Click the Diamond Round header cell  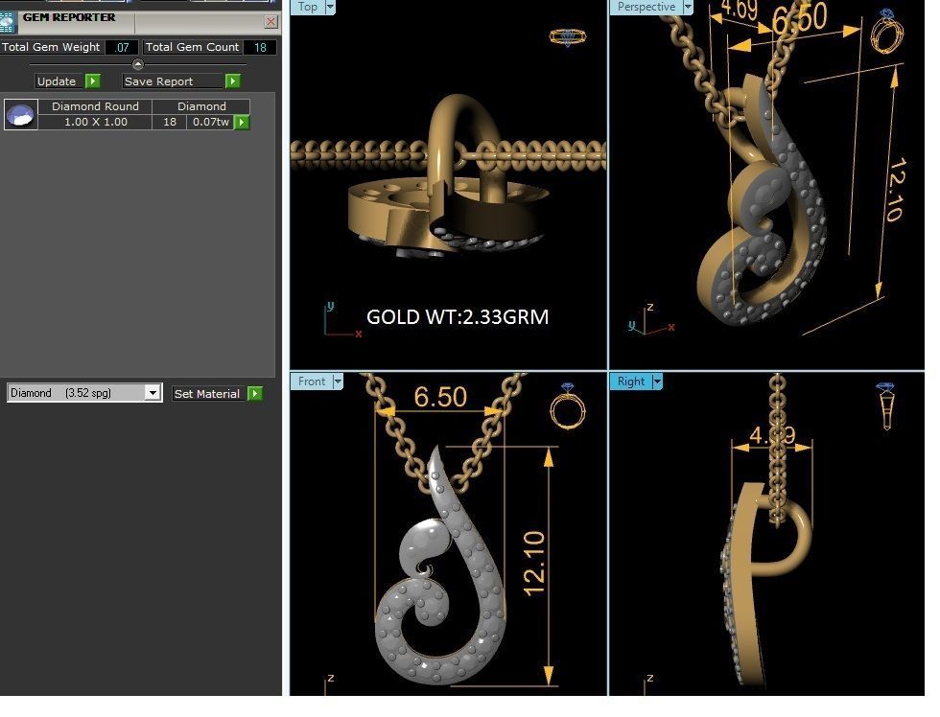pos(95,106)
